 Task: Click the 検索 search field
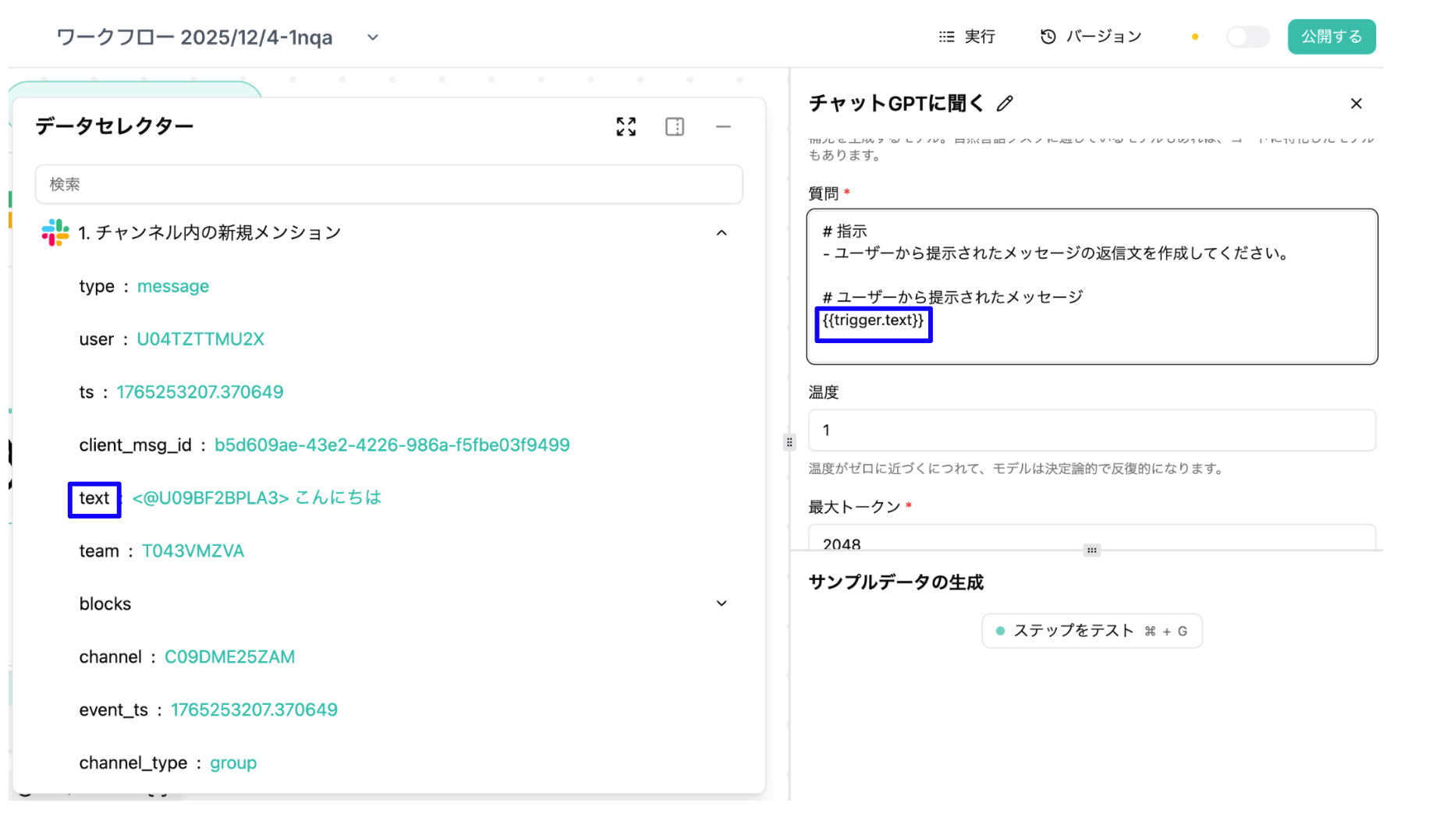pos(388,184)
